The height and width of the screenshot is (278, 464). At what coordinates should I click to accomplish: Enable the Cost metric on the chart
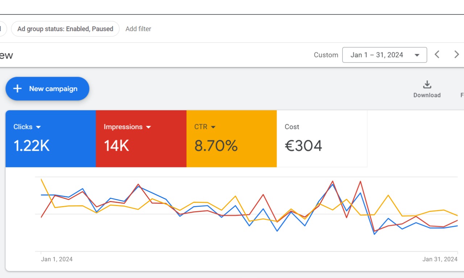pos(322,138)
